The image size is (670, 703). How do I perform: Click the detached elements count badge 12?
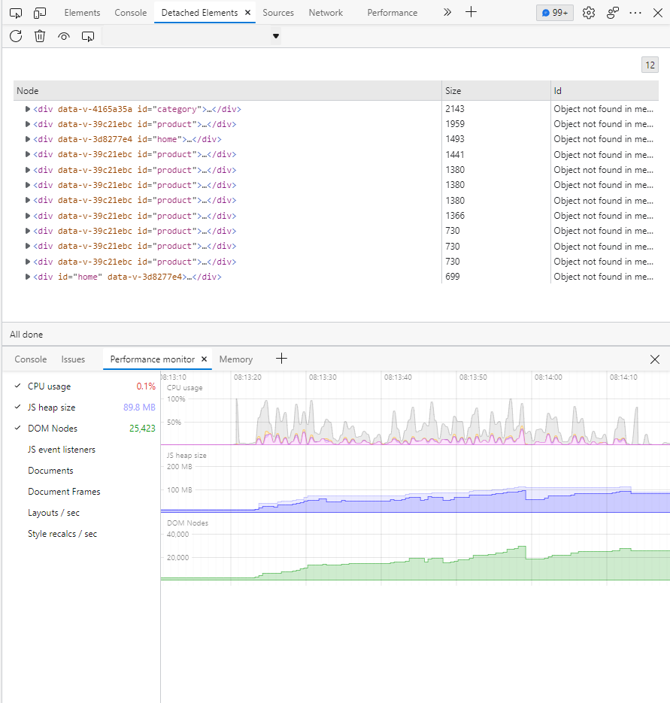pyautogui.click(x=650, y=65)
